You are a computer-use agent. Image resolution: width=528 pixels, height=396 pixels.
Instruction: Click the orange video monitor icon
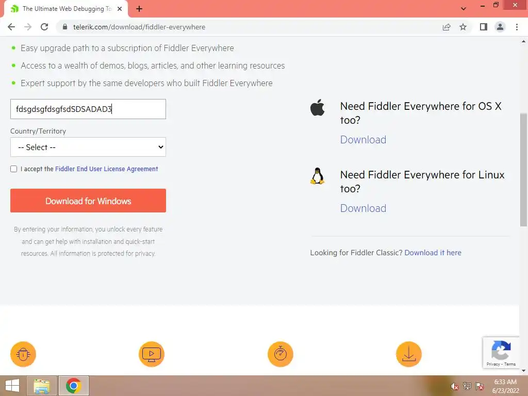click(152, 354)
